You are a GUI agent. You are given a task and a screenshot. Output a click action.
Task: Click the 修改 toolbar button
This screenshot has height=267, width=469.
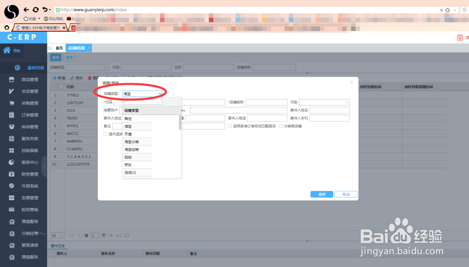click(x=76, y=78)
